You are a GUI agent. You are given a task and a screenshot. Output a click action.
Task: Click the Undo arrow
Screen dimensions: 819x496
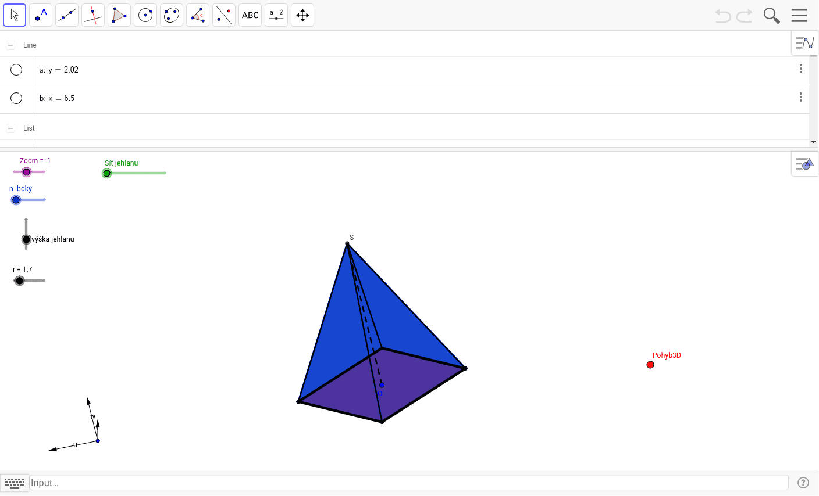pyautogui.click(x=723, y=16)
